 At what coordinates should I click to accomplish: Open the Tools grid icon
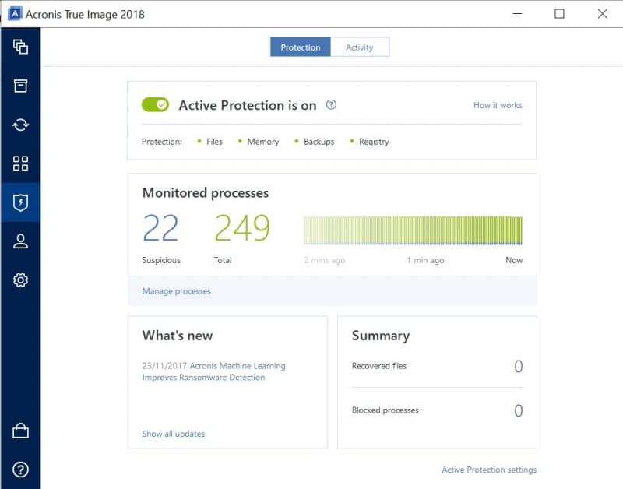point(20,164)
